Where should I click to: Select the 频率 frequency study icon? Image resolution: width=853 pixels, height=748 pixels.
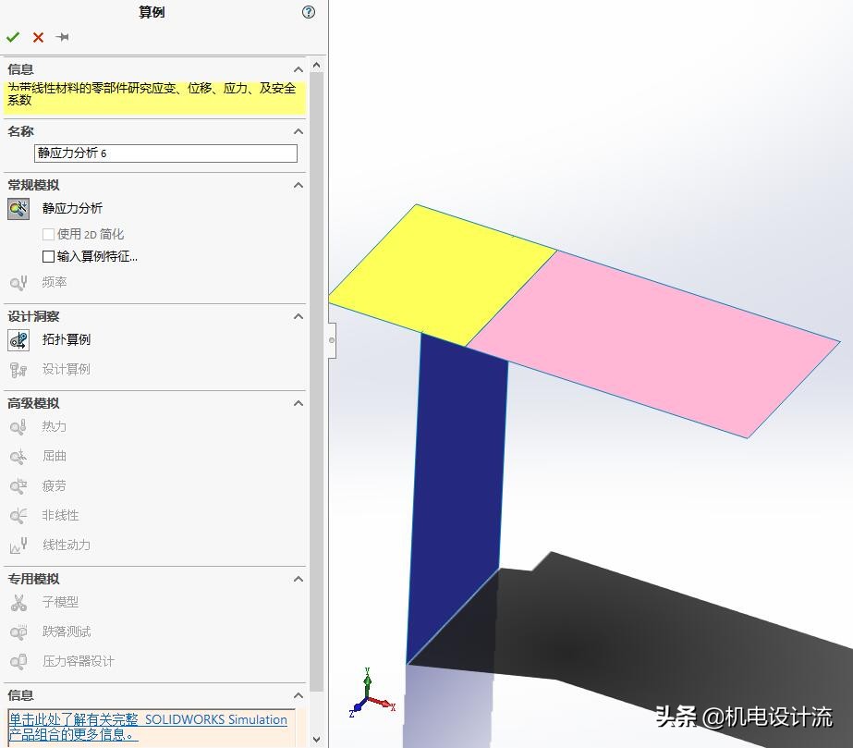coord(18,282)
